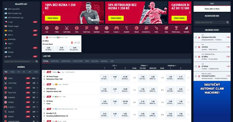Viewport: 233px width, 122px height.
Task: Click the first Získat Bonus button
Action: pyautogui.click(x=53, y=18)
